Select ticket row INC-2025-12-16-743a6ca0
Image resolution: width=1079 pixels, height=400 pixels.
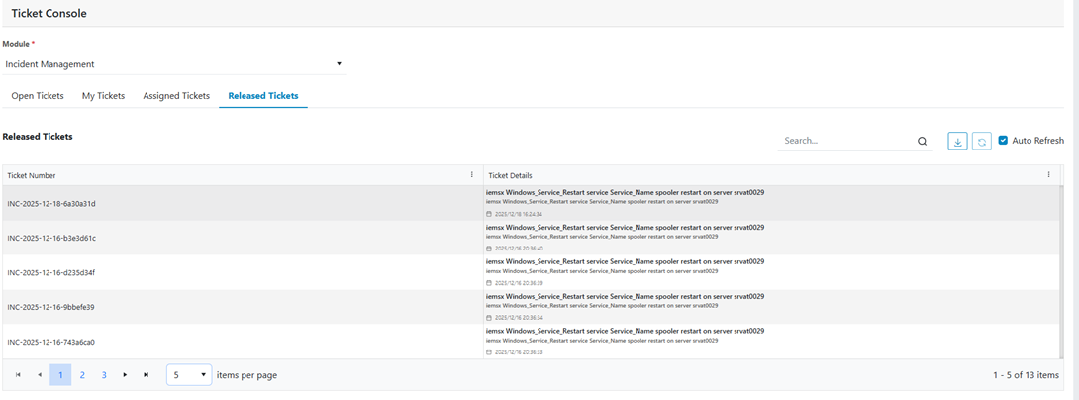51,342
